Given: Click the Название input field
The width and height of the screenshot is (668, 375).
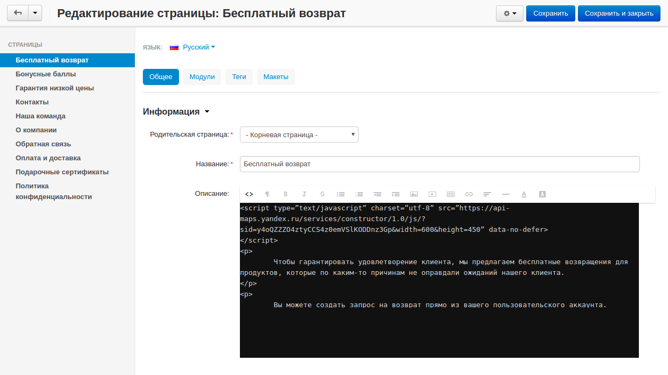Looking at the screenshot, I should [x=439, y=164].
